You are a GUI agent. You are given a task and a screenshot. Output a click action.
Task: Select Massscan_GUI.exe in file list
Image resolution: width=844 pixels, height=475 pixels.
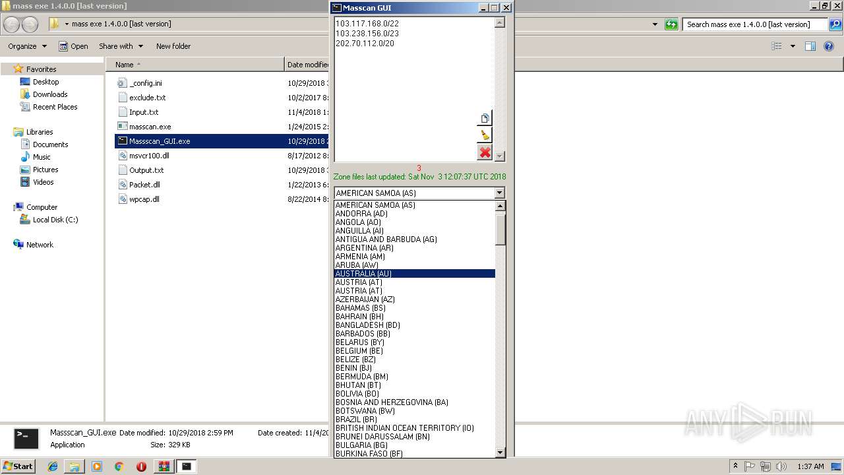coord(222,141)
